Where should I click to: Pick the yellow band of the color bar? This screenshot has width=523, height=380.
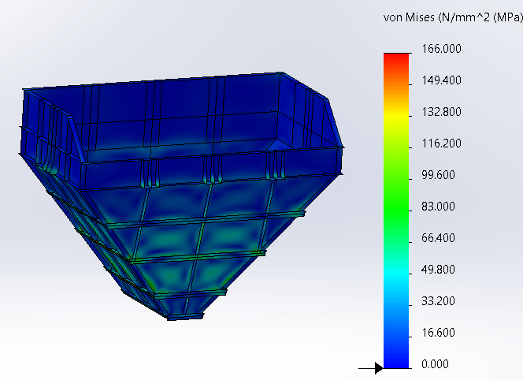(x=396, y=115)
